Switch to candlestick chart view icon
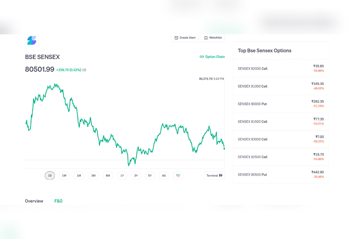Image resolution: width=359 pixels, height=239 pixels. [x=178, y=176]
